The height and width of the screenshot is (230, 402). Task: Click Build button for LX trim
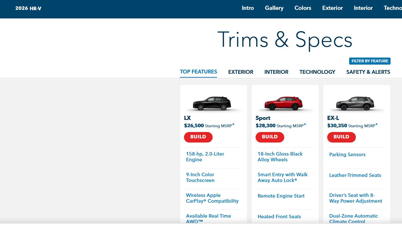[x=198, y=137]
